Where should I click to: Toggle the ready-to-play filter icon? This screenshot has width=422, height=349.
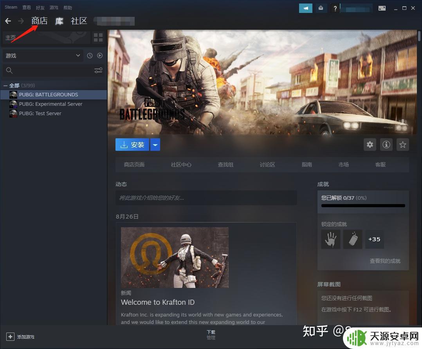click(100, 56)
